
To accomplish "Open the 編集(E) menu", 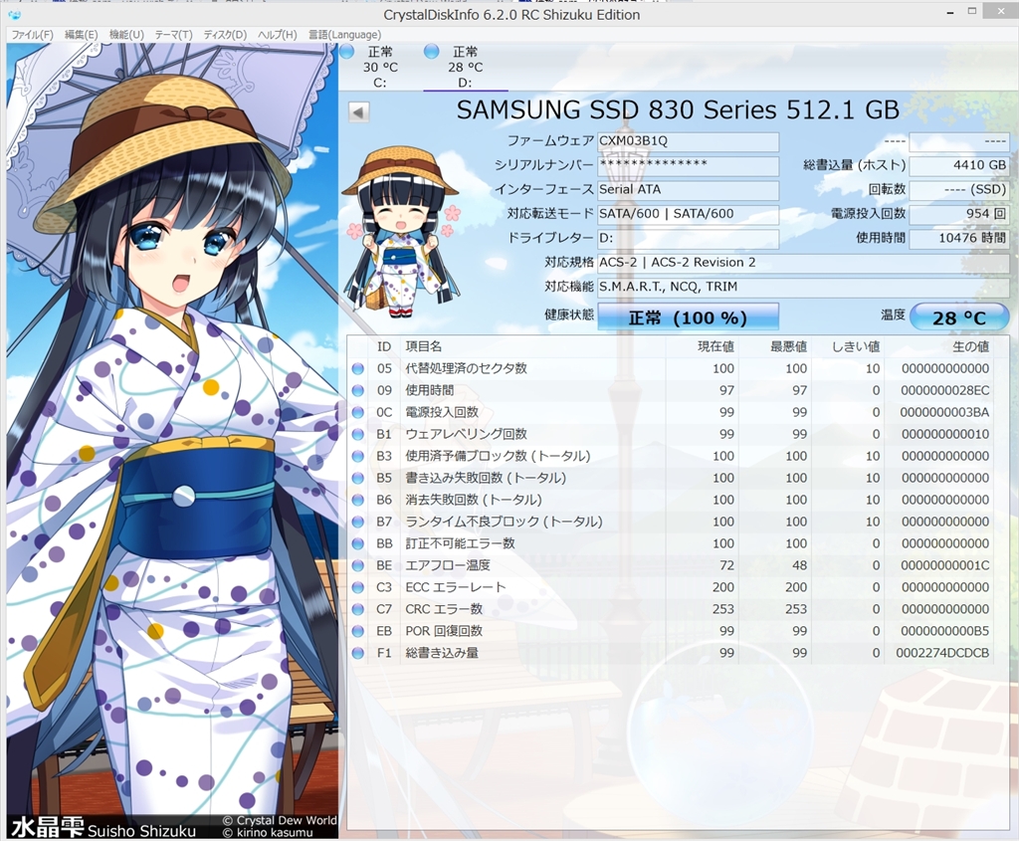I will pos(82,35).
